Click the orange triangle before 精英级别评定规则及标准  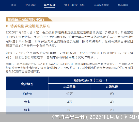click(7, 26)
